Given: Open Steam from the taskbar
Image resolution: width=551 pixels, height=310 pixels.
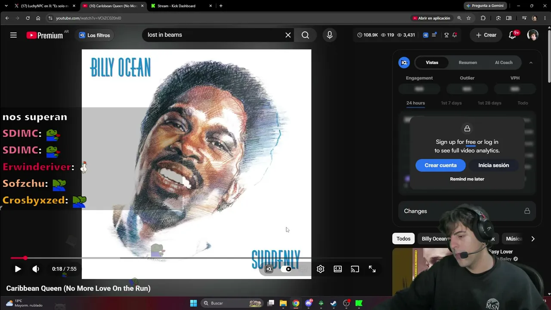Looking at the screenshot, I should 334,303.
